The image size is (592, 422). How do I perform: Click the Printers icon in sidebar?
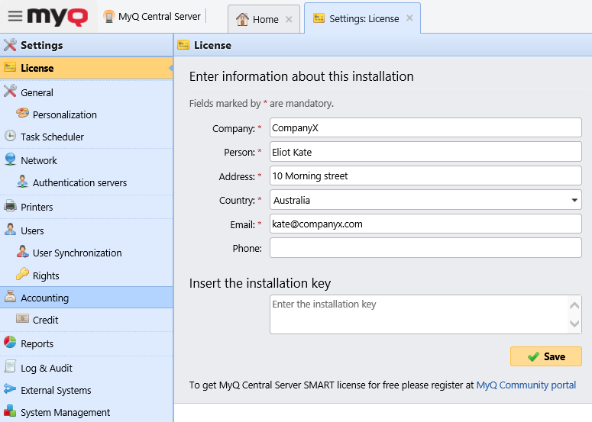coord(10,207)
